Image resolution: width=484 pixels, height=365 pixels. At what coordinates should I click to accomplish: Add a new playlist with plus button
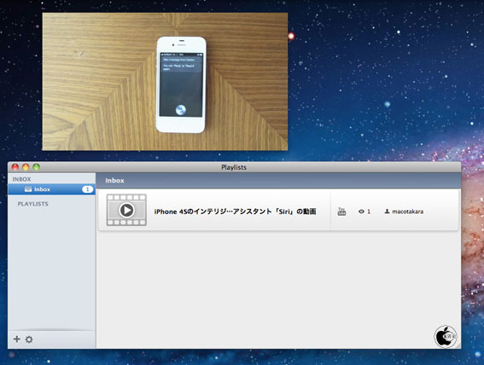pos(17,339)
